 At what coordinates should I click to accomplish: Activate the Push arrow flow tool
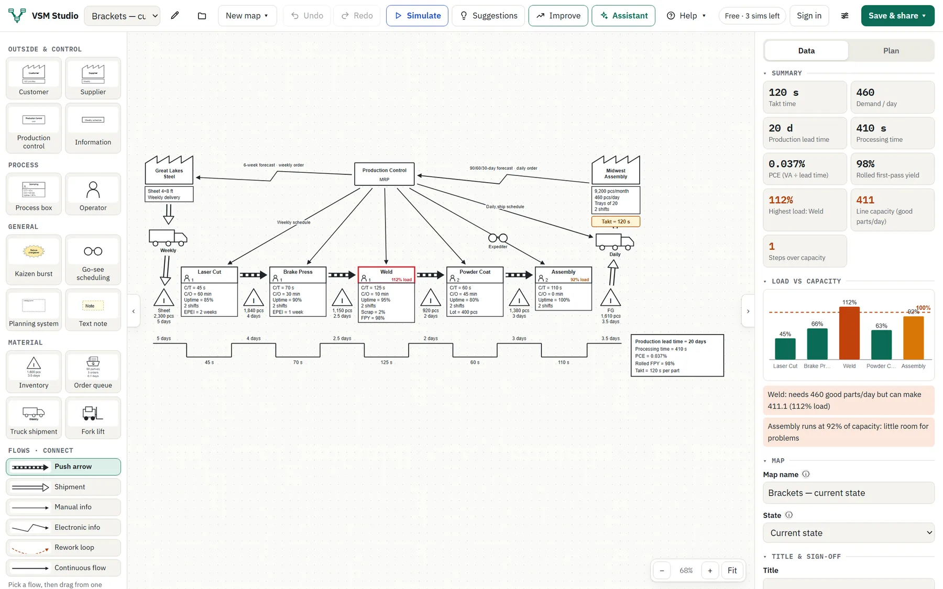(63, 466)
